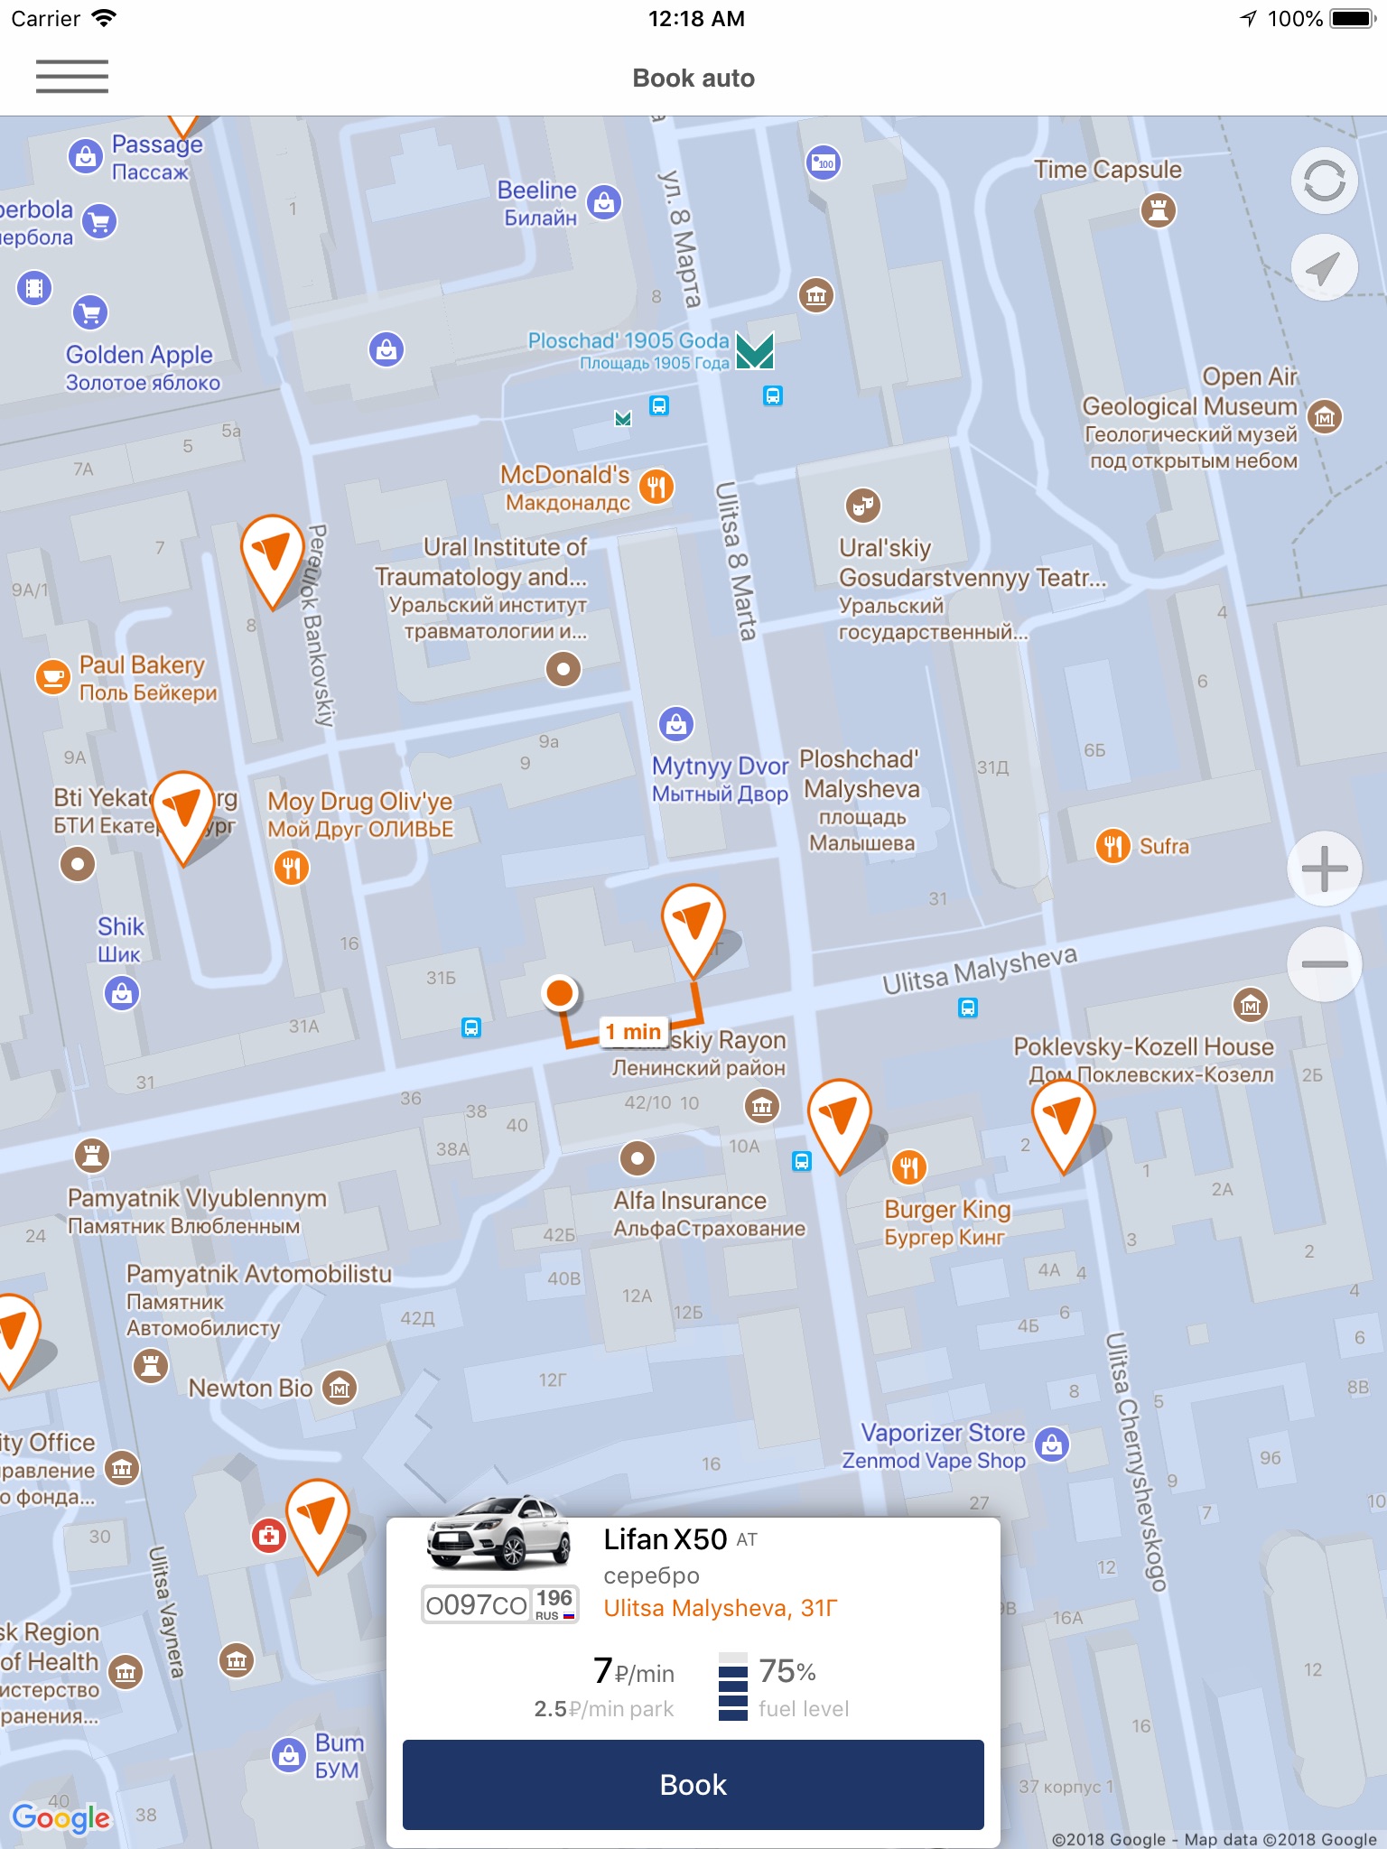Select car marker near Pereulok Bankovskiy
Screen dimensions: 1387x1849
pos(272,560)
